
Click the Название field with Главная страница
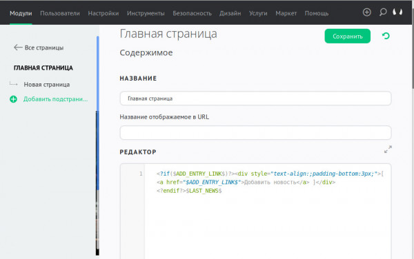pyautogui.click(x=255, y=99)
